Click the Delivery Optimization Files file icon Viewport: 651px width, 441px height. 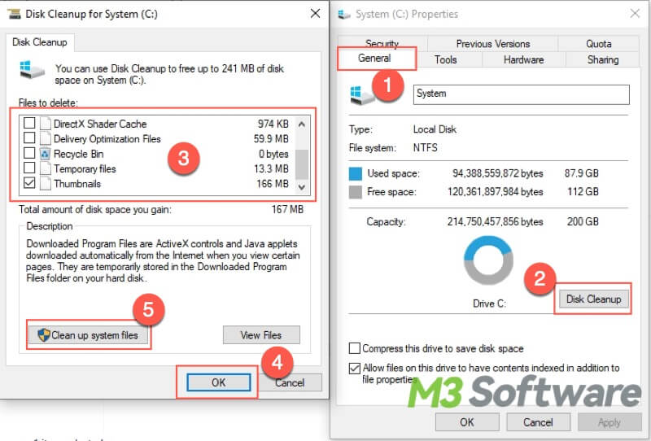pyautogui.click(x=46, y=138)
